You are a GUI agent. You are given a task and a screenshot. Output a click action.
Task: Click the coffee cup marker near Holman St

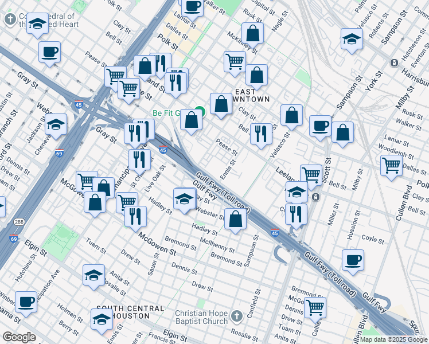(26, 302)
